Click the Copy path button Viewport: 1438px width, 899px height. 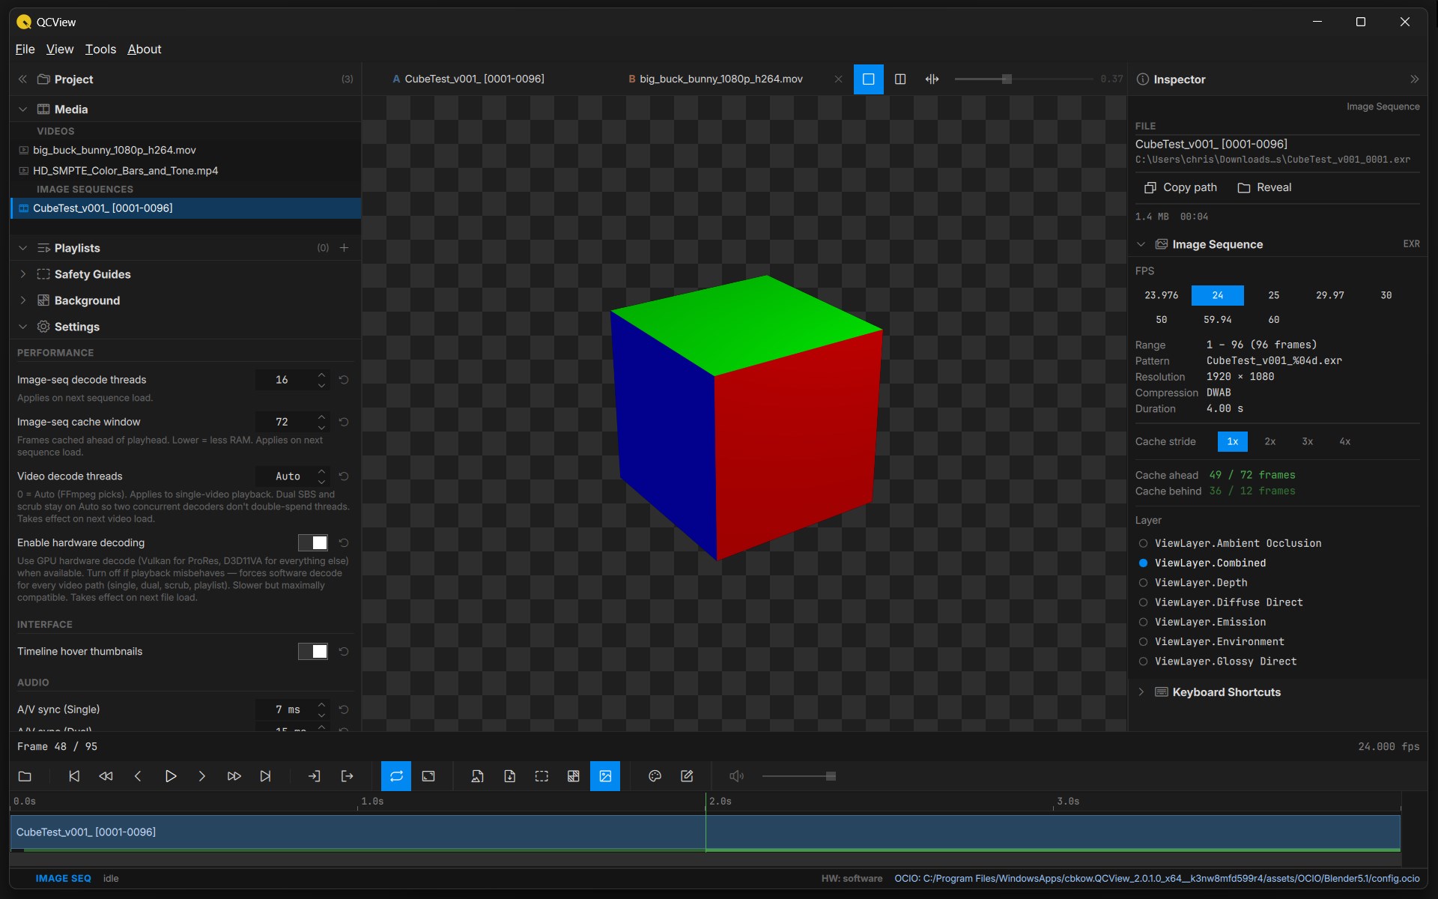click(1180, 187)
